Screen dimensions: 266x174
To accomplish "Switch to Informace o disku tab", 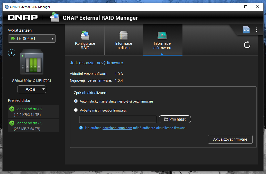I will point(124,40).
